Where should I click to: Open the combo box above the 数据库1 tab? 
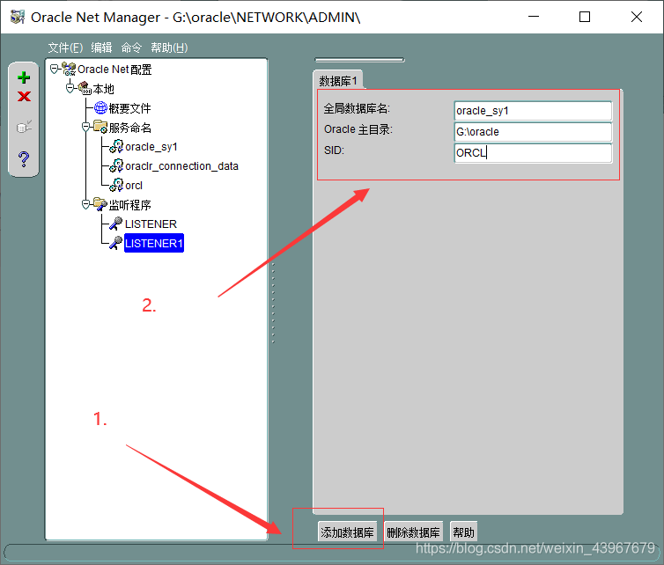tap(359, 60)
